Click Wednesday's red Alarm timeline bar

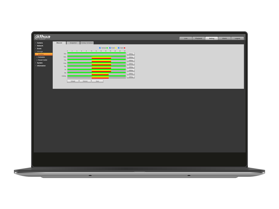pyautogui.click(x=101, y=65)
